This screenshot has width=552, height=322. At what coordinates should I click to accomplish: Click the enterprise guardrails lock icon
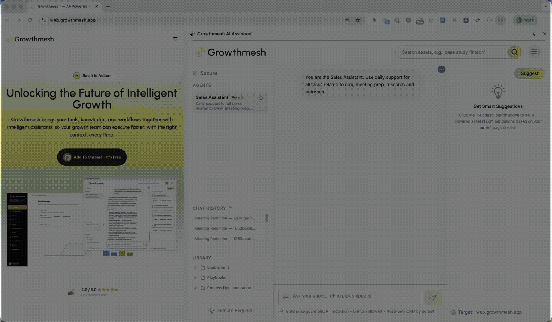point(281,312)
